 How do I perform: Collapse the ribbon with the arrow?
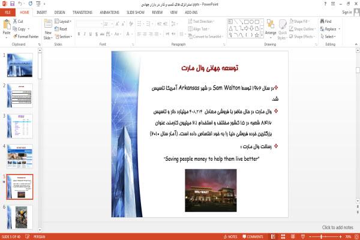[356, 44]
